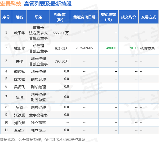
Task: Click the green -8800.0 change value
Action: tap(112, 48)
